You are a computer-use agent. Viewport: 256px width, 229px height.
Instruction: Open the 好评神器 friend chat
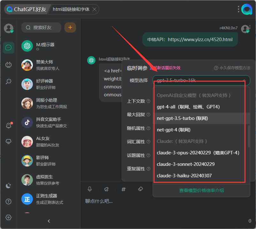tap(49, 84)
